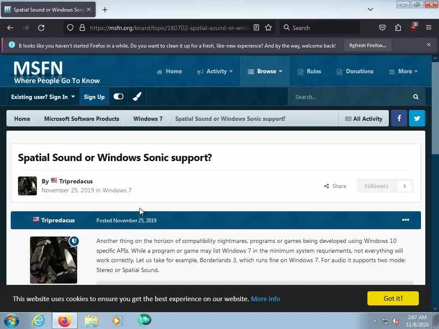Bookmark this page with the star icon
The height and width of the screenshot is (329, 439).
[268, 27]
